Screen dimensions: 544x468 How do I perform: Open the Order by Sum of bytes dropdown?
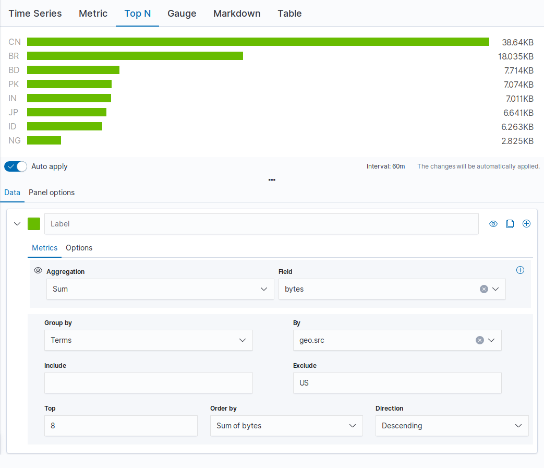[x=286, y=426]
